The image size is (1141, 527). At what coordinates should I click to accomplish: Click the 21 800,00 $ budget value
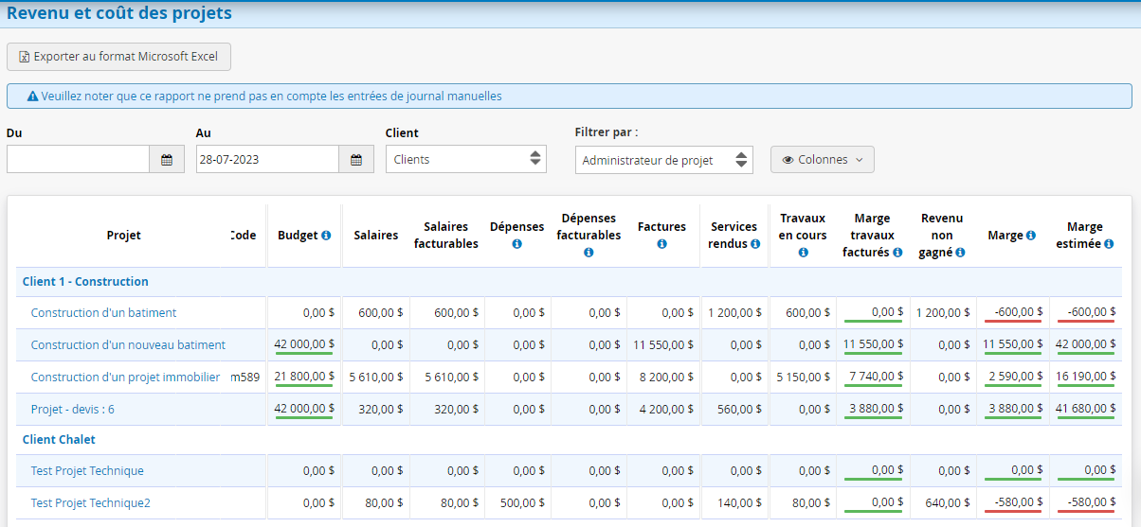pos(304,377)
